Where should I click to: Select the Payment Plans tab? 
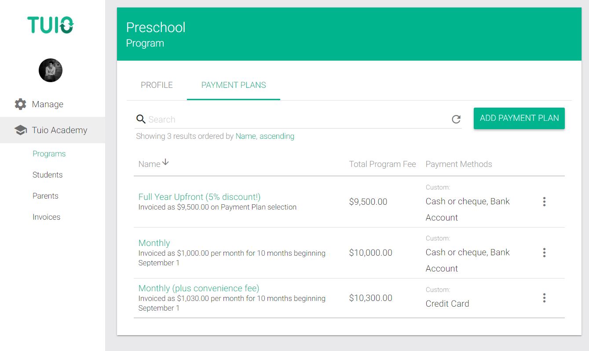pyautogui.click(x=234, y=85)
